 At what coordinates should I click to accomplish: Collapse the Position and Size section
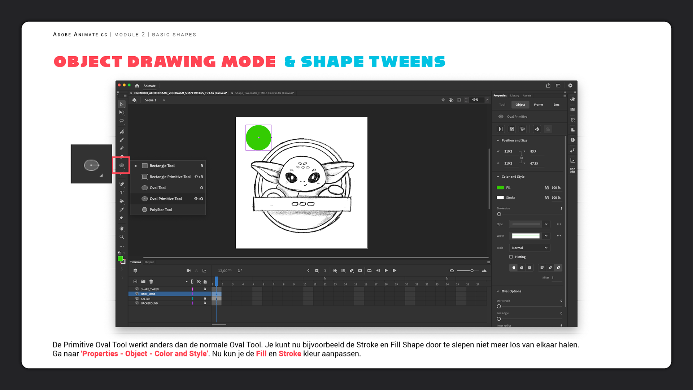(498, 140)
